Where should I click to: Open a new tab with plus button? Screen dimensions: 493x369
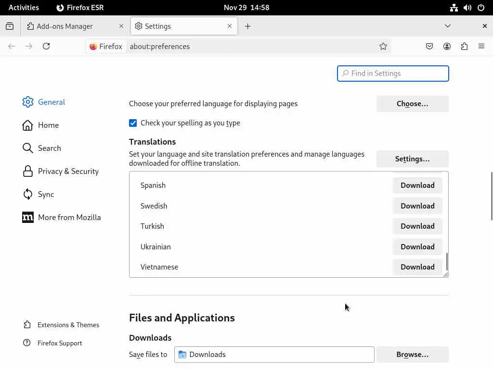click(x=247, y=26)
